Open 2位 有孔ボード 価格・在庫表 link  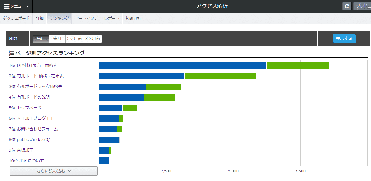pos(36,76)
